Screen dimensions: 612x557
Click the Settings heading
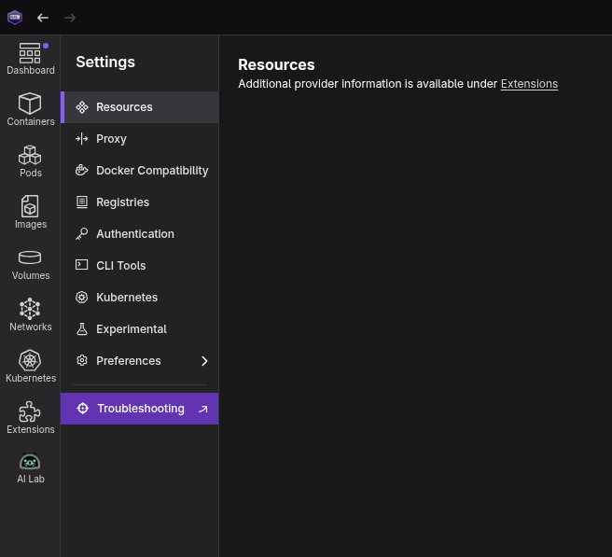pyautogui.click(x=105, y=63)
